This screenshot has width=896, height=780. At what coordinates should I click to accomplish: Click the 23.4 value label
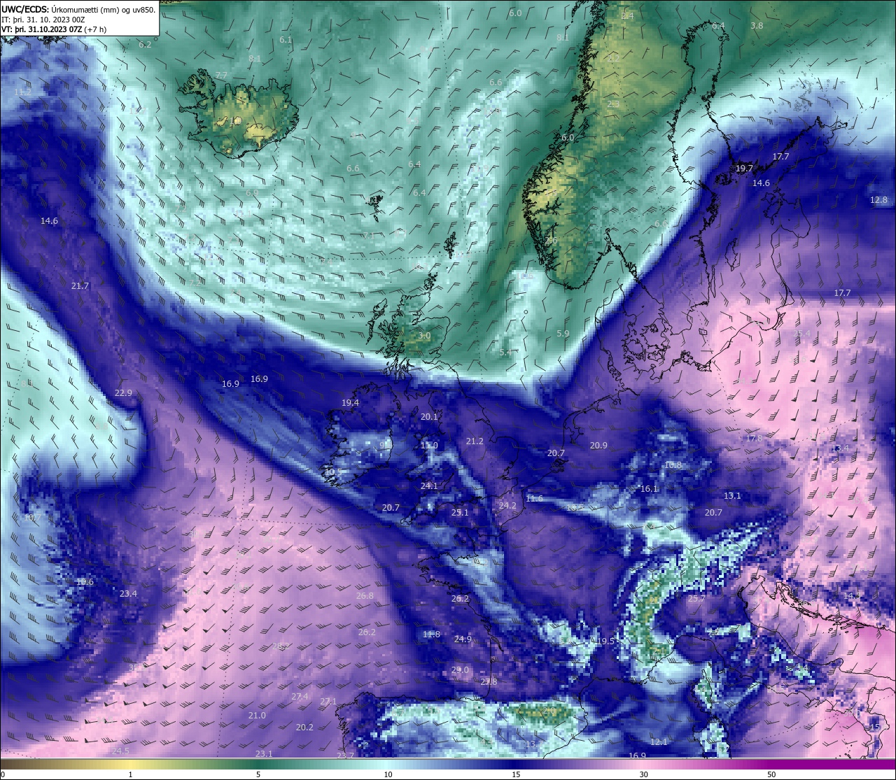point(128,594)
